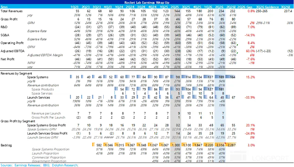Select the 'Gross Profit by Segment' heading
This screenshot has width=294, height=167.
point(18,121)
